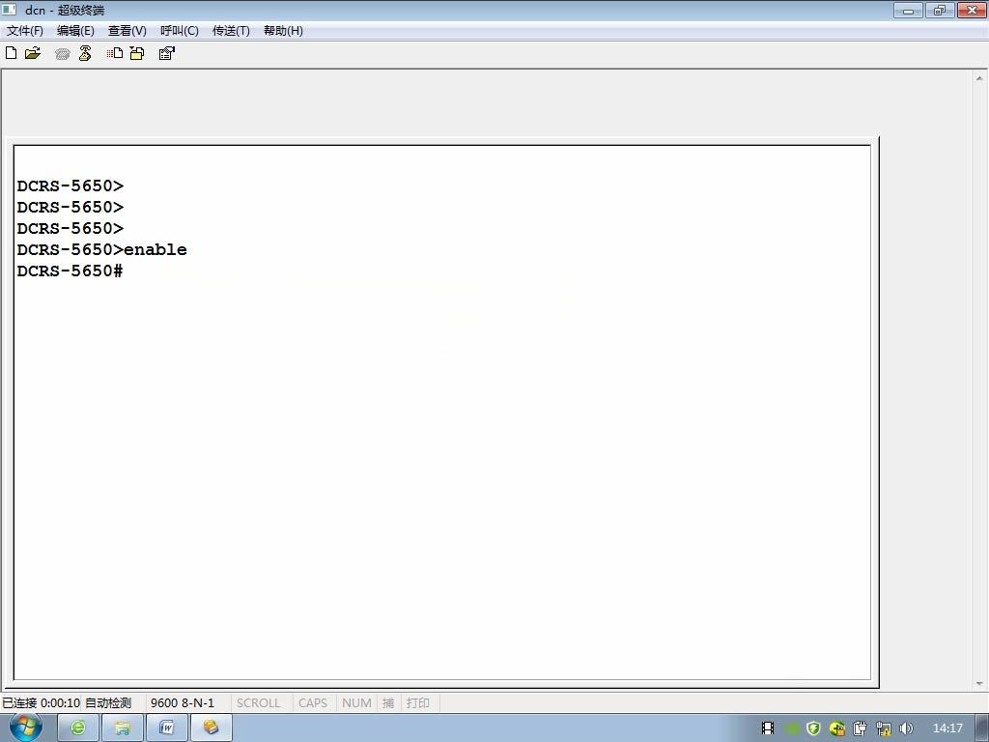Click the 自动检测 status bar entry
The image size is (989, 742).
[108, 702]
